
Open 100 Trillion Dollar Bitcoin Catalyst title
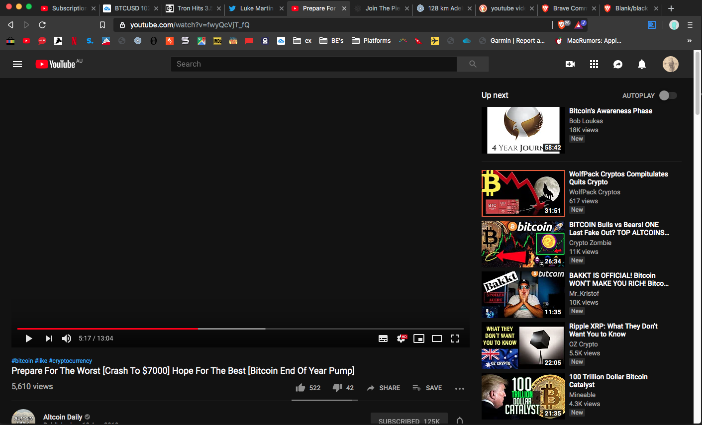click(x=608, y=381)
